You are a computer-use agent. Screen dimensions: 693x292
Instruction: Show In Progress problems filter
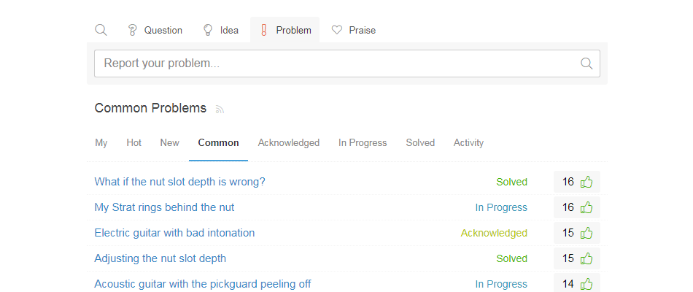pyautogui.click(x=363, y=143)
